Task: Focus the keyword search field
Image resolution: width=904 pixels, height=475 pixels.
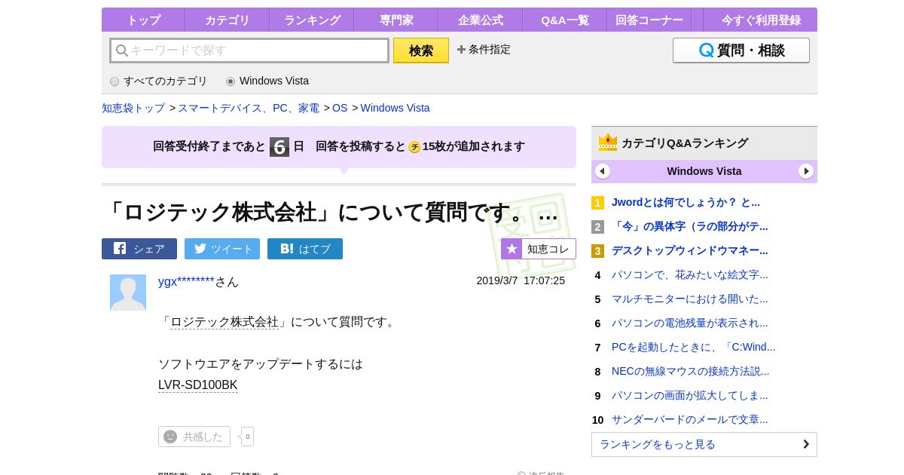Action: click(249, 51)
